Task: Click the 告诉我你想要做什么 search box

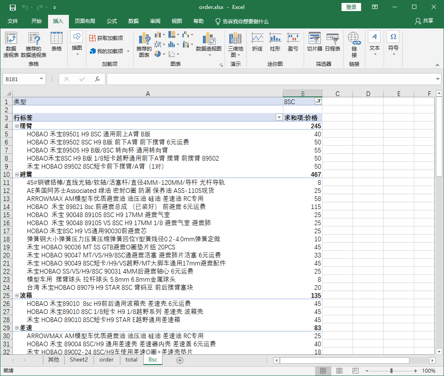Action: click(242, 22)
